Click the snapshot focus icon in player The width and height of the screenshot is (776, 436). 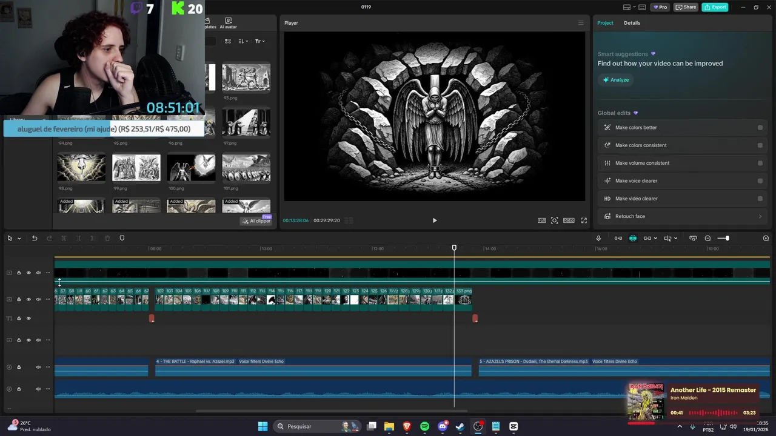point(554,220)
